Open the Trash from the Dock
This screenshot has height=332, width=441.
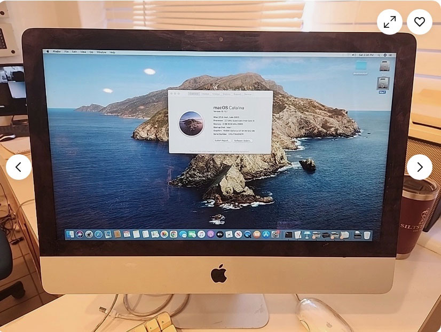367,235
